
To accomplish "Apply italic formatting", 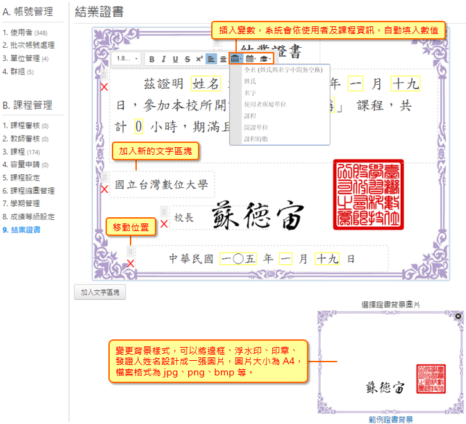I will tap(164, 59).
